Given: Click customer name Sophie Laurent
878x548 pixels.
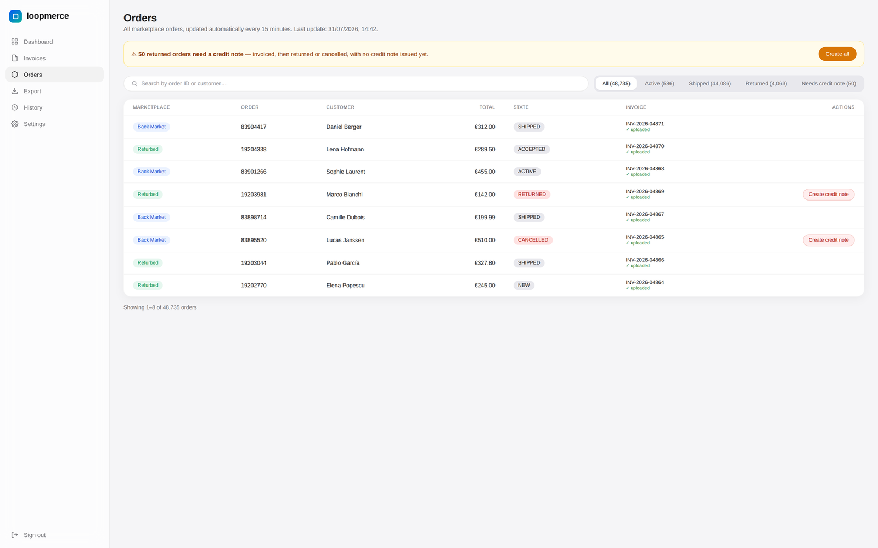Looking at the screenshot, I should (x=346, y=172).
